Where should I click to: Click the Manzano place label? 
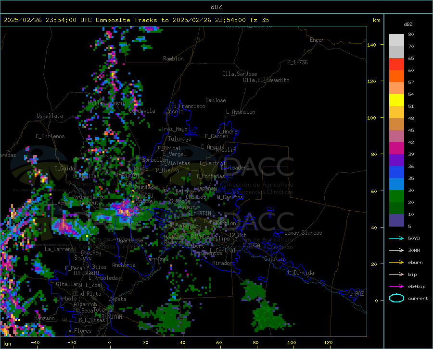(x=44, y=319)
